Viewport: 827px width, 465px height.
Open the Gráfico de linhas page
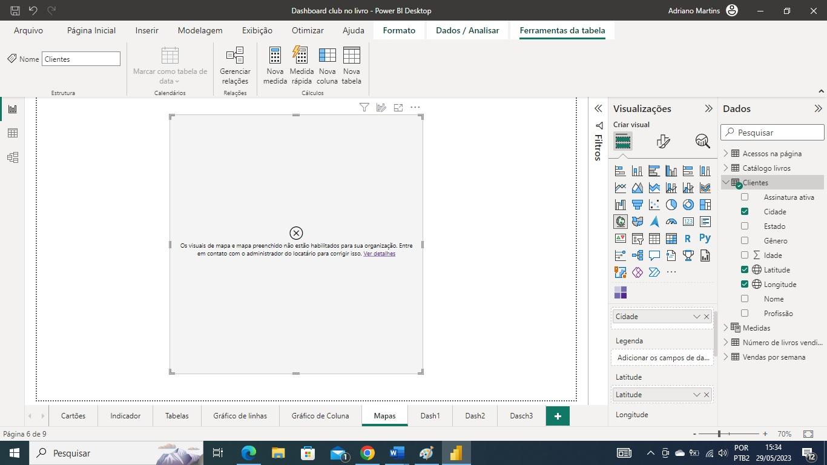pyautogui.click(x=240, y=416)
